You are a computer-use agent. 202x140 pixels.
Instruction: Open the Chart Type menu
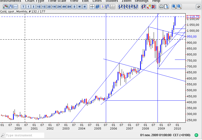pos(35,1)
